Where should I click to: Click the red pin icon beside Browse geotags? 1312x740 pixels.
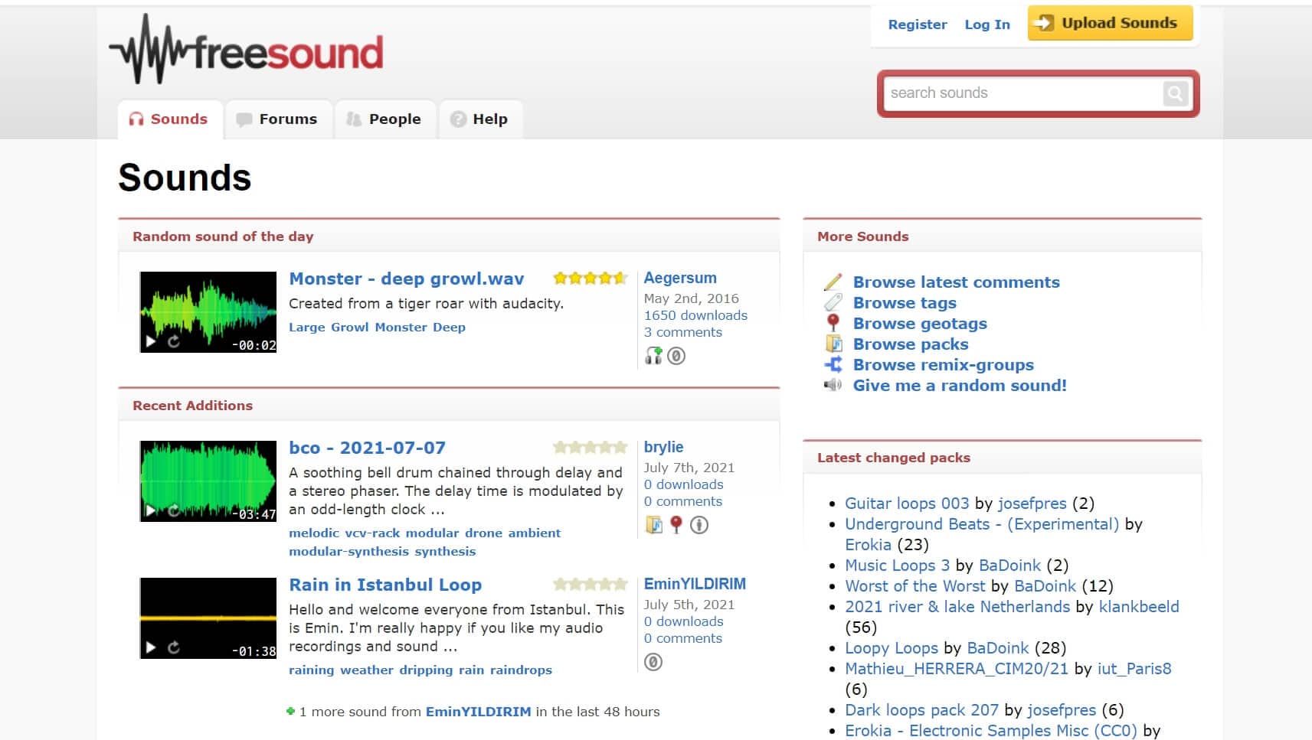point(833,323)
